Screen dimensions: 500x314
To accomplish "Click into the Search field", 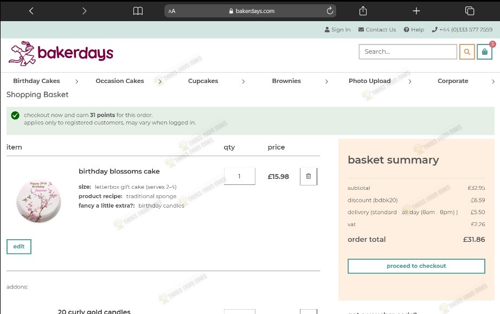I will coord(408,52).
